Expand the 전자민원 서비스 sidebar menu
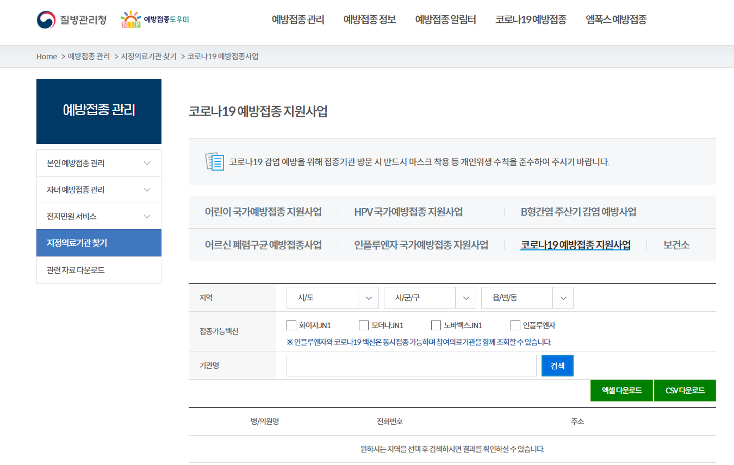 pos(98,216)
